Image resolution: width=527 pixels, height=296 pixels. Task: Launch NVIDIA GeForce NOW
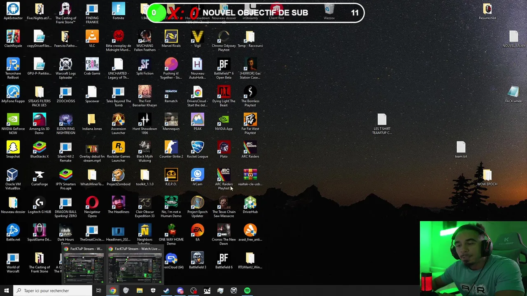point(13,123)
